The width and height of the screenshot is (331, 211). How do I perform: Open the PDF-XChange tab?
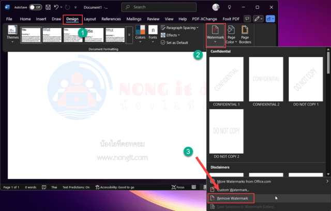click(204, 19)
